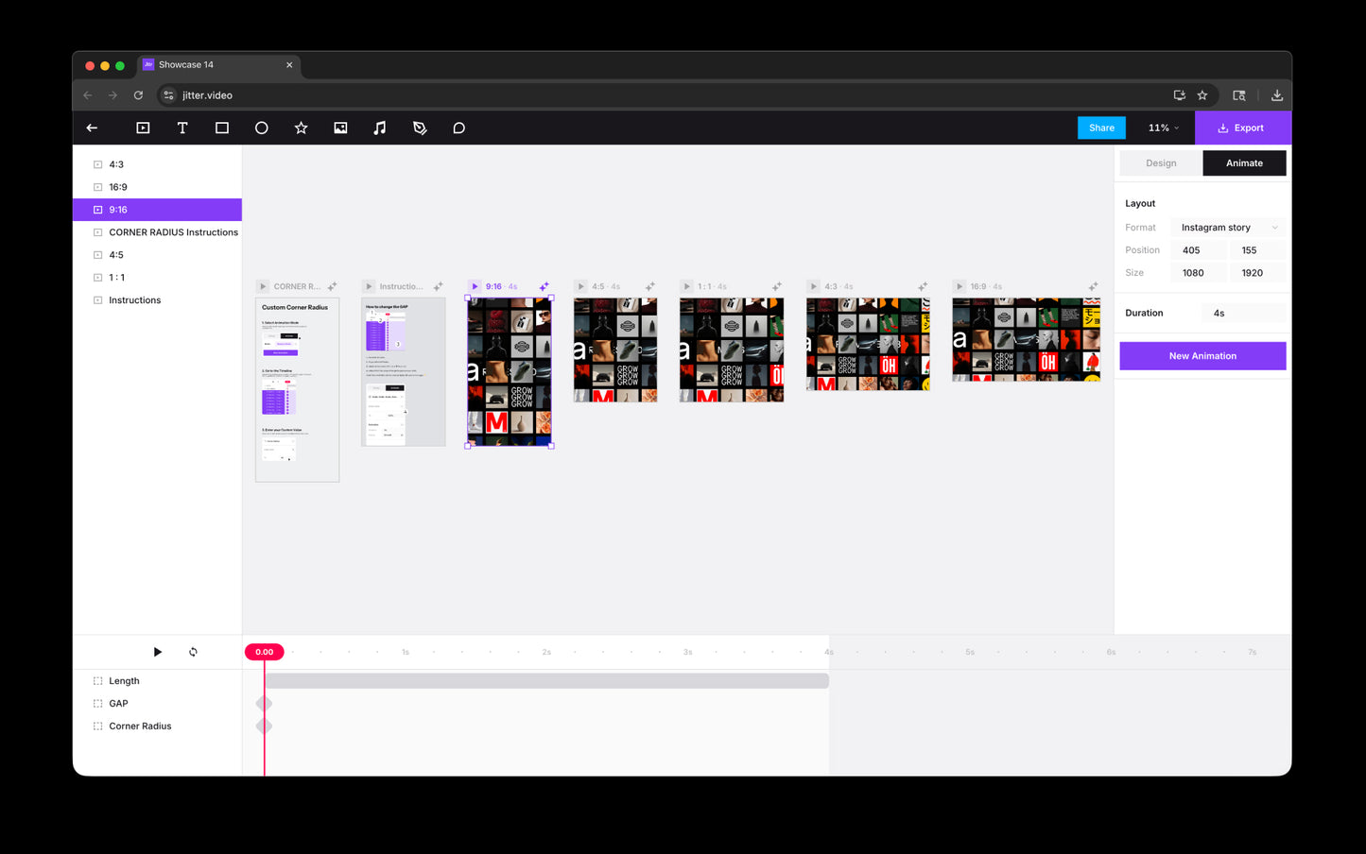Viewport: 1366px width, 854px height.
Task: Add audio with the music note icon
Action: pyautogui.click(x=380, y=128)
